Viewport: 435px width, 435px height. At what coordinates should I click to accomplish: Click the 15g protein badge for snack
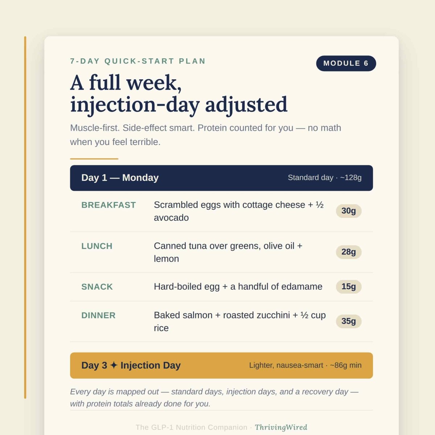point(348,287)
